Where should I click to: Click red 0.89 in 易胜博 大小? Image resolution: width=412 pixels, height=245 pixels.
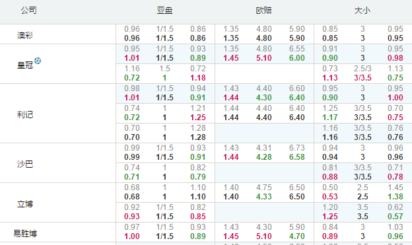pyautogui.click(x=330, y=236)
